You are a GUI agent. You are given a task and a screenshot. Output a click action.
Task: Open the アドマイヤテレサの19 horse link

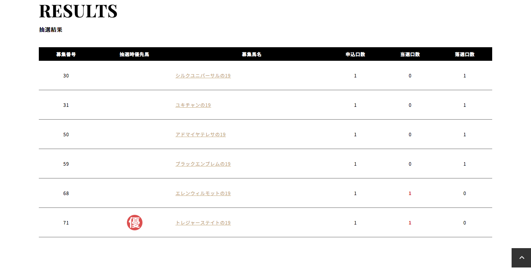pos(200,135)
